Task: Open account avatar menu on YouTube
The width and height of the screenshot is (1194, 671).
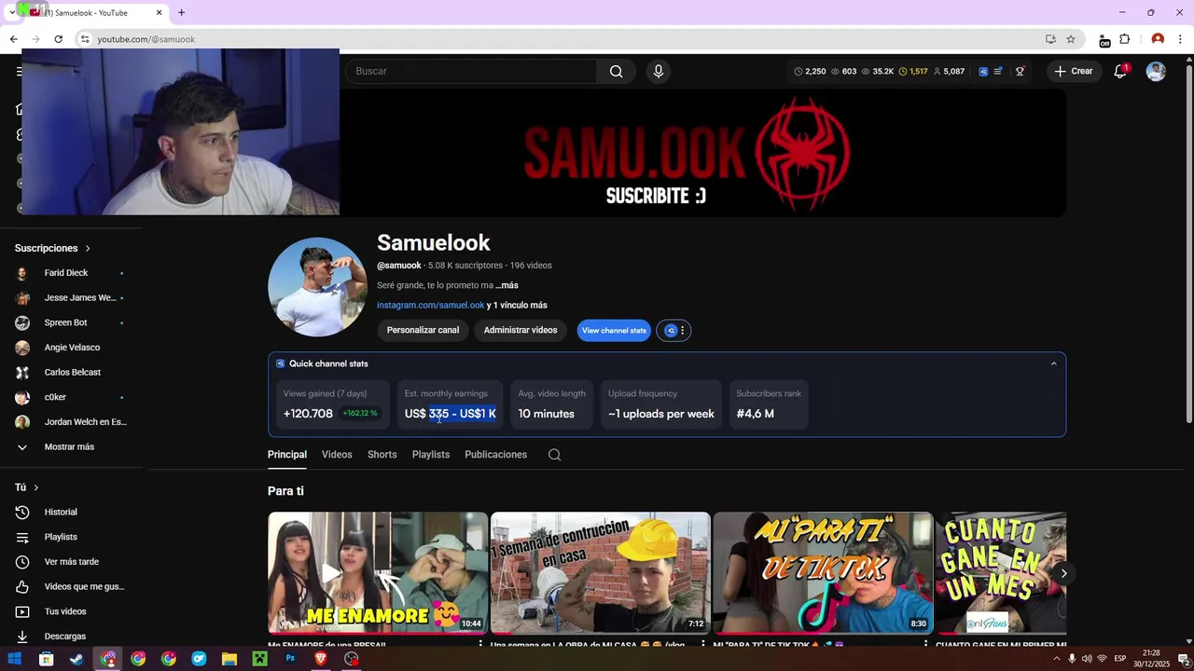Action: tap(1156, 71)
